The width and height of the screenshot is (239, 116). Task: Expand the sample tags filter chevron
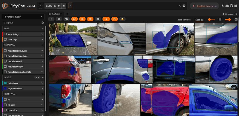click(x=42, y=34)
